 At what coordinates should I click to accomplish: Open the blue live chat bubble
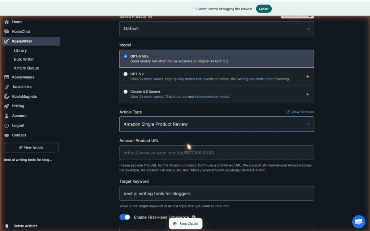pyautogui.click(x=359, y=222)
